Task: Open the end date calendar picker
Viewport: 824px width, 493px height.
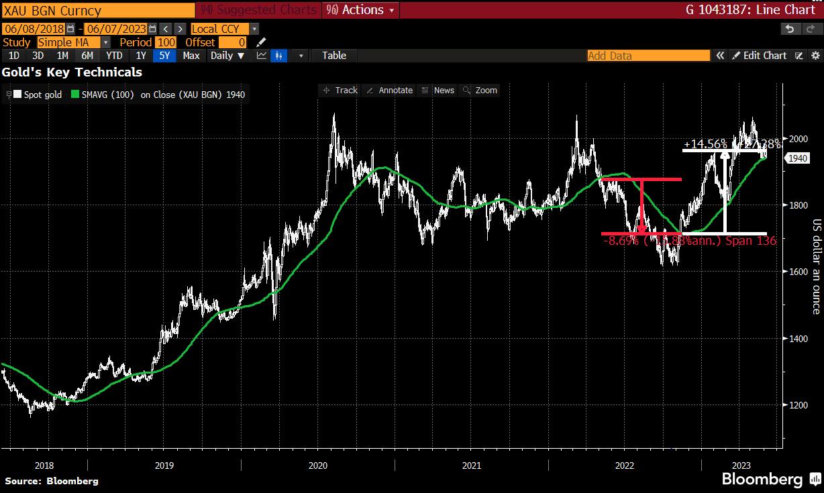Action: tap(153, 29)
